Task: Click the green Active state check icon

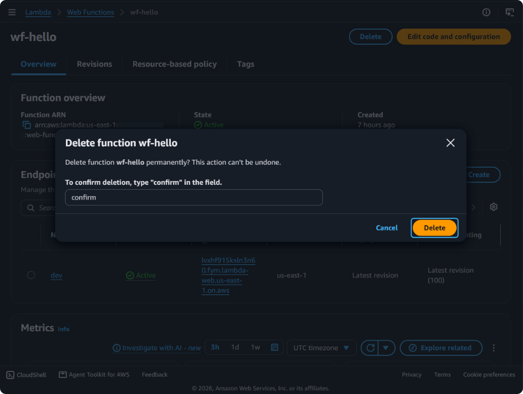Action: click(x=198, y=125)
